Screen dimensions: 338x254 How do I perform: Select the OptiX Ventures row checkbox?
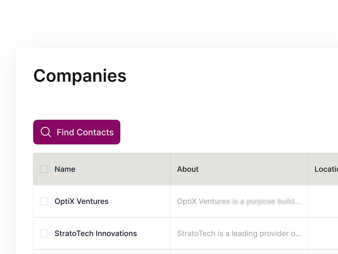click(x=44, y=201)
